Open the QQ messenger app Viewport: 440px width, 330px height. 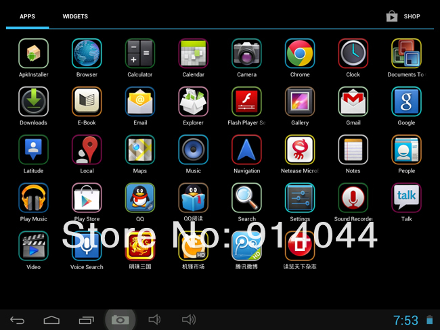(x=140, y=198)
